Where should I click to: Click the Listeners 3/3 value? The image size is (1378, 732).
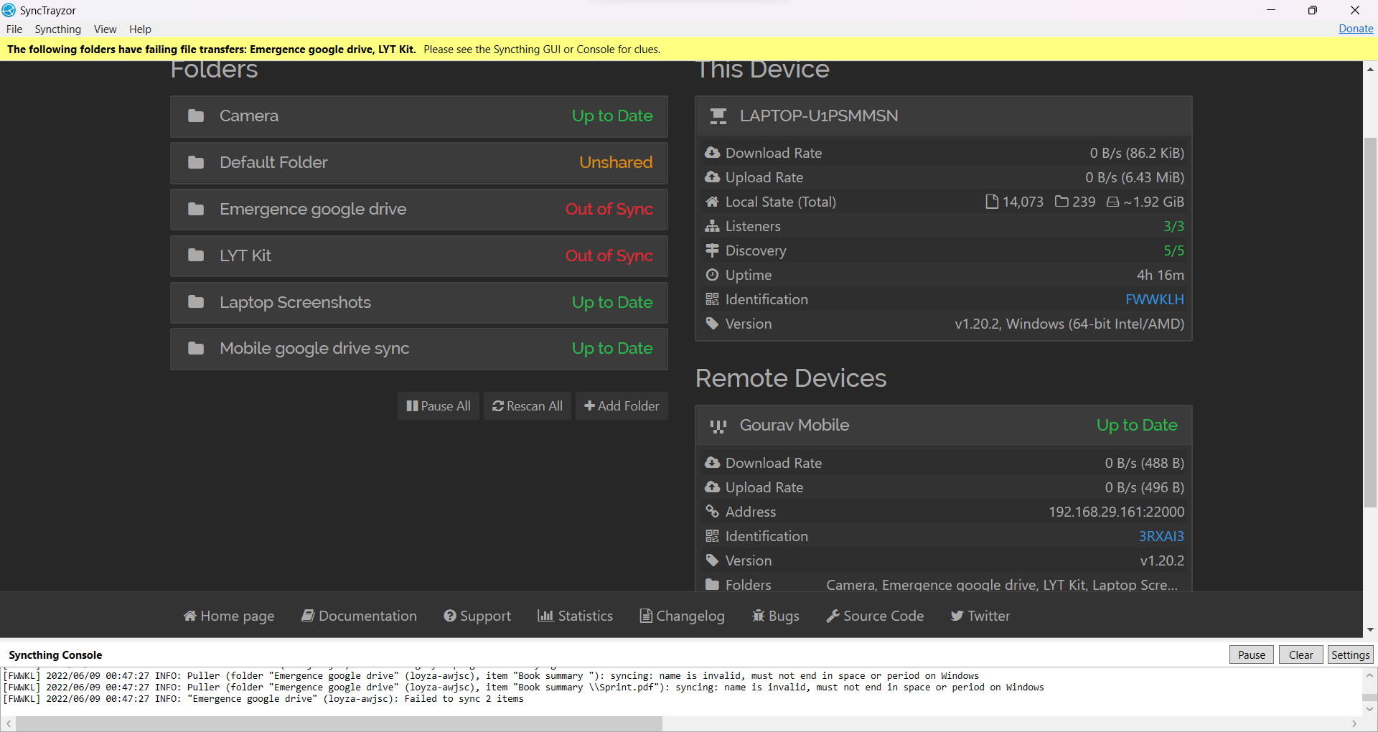point(1173,226)
